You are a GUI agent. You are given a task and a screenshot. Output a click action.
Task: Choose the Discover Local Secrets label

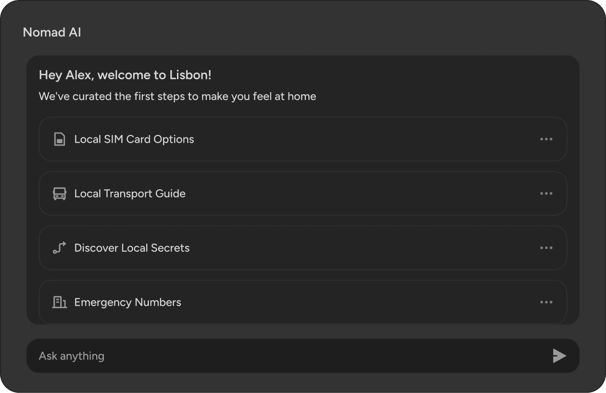point(132,248)
